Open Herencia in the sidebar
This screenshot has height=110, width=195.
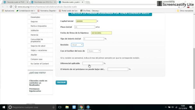coord(34,35)
